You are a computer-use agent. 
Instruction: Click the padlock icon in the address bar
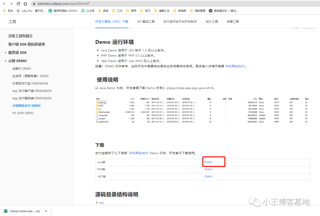point(34,4)
